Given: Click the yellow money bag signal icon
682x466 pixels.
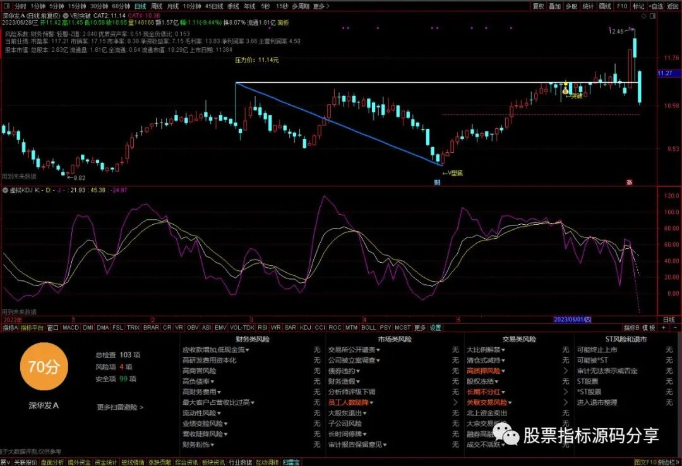Looking at the screenshot, I should (565, 90).
